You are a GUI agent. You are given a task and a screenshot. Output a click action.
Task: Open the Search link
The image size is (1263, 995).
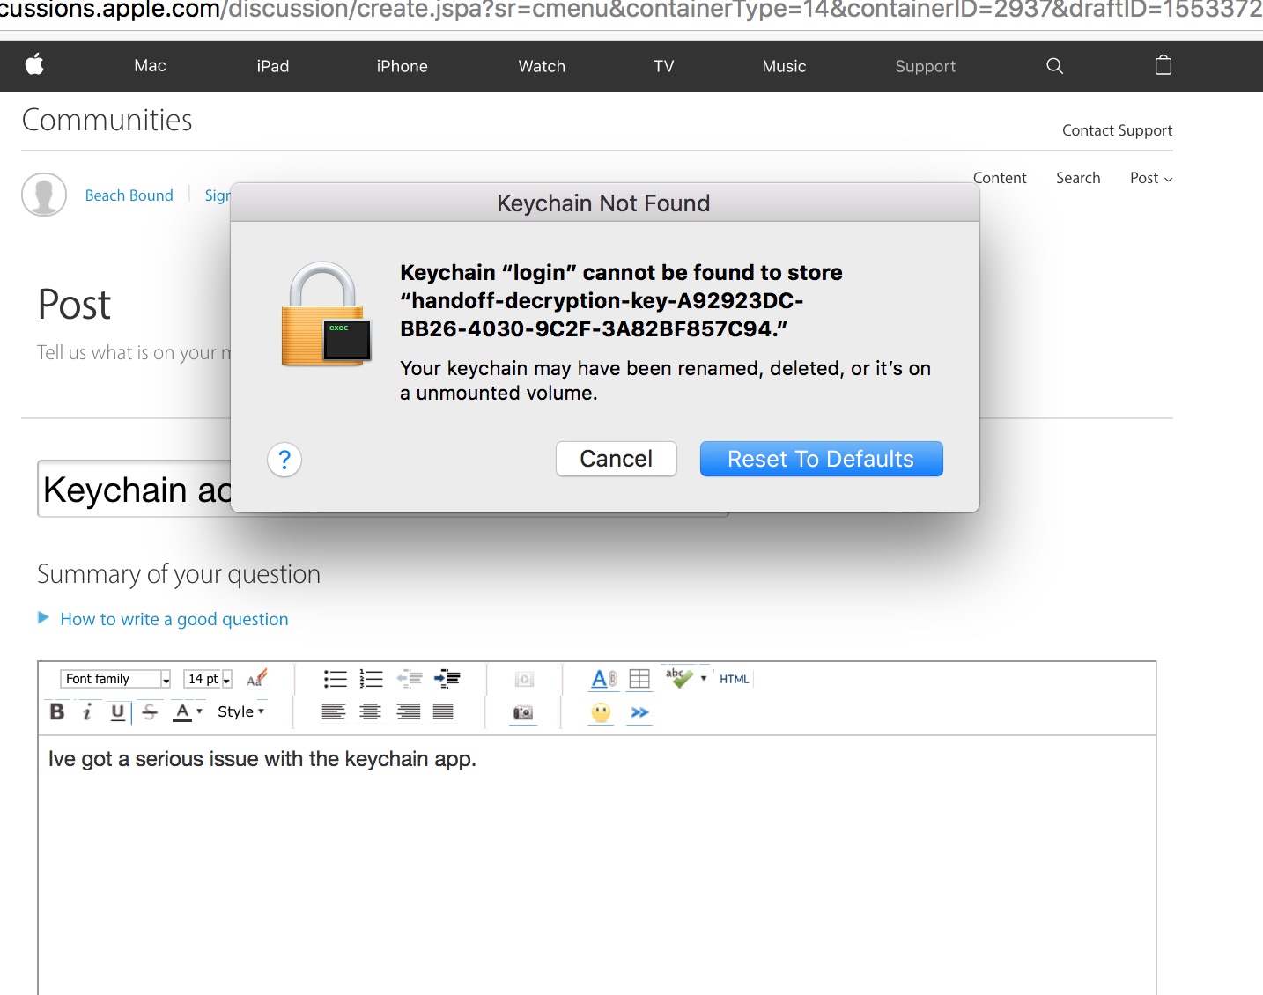[1078, 178]
